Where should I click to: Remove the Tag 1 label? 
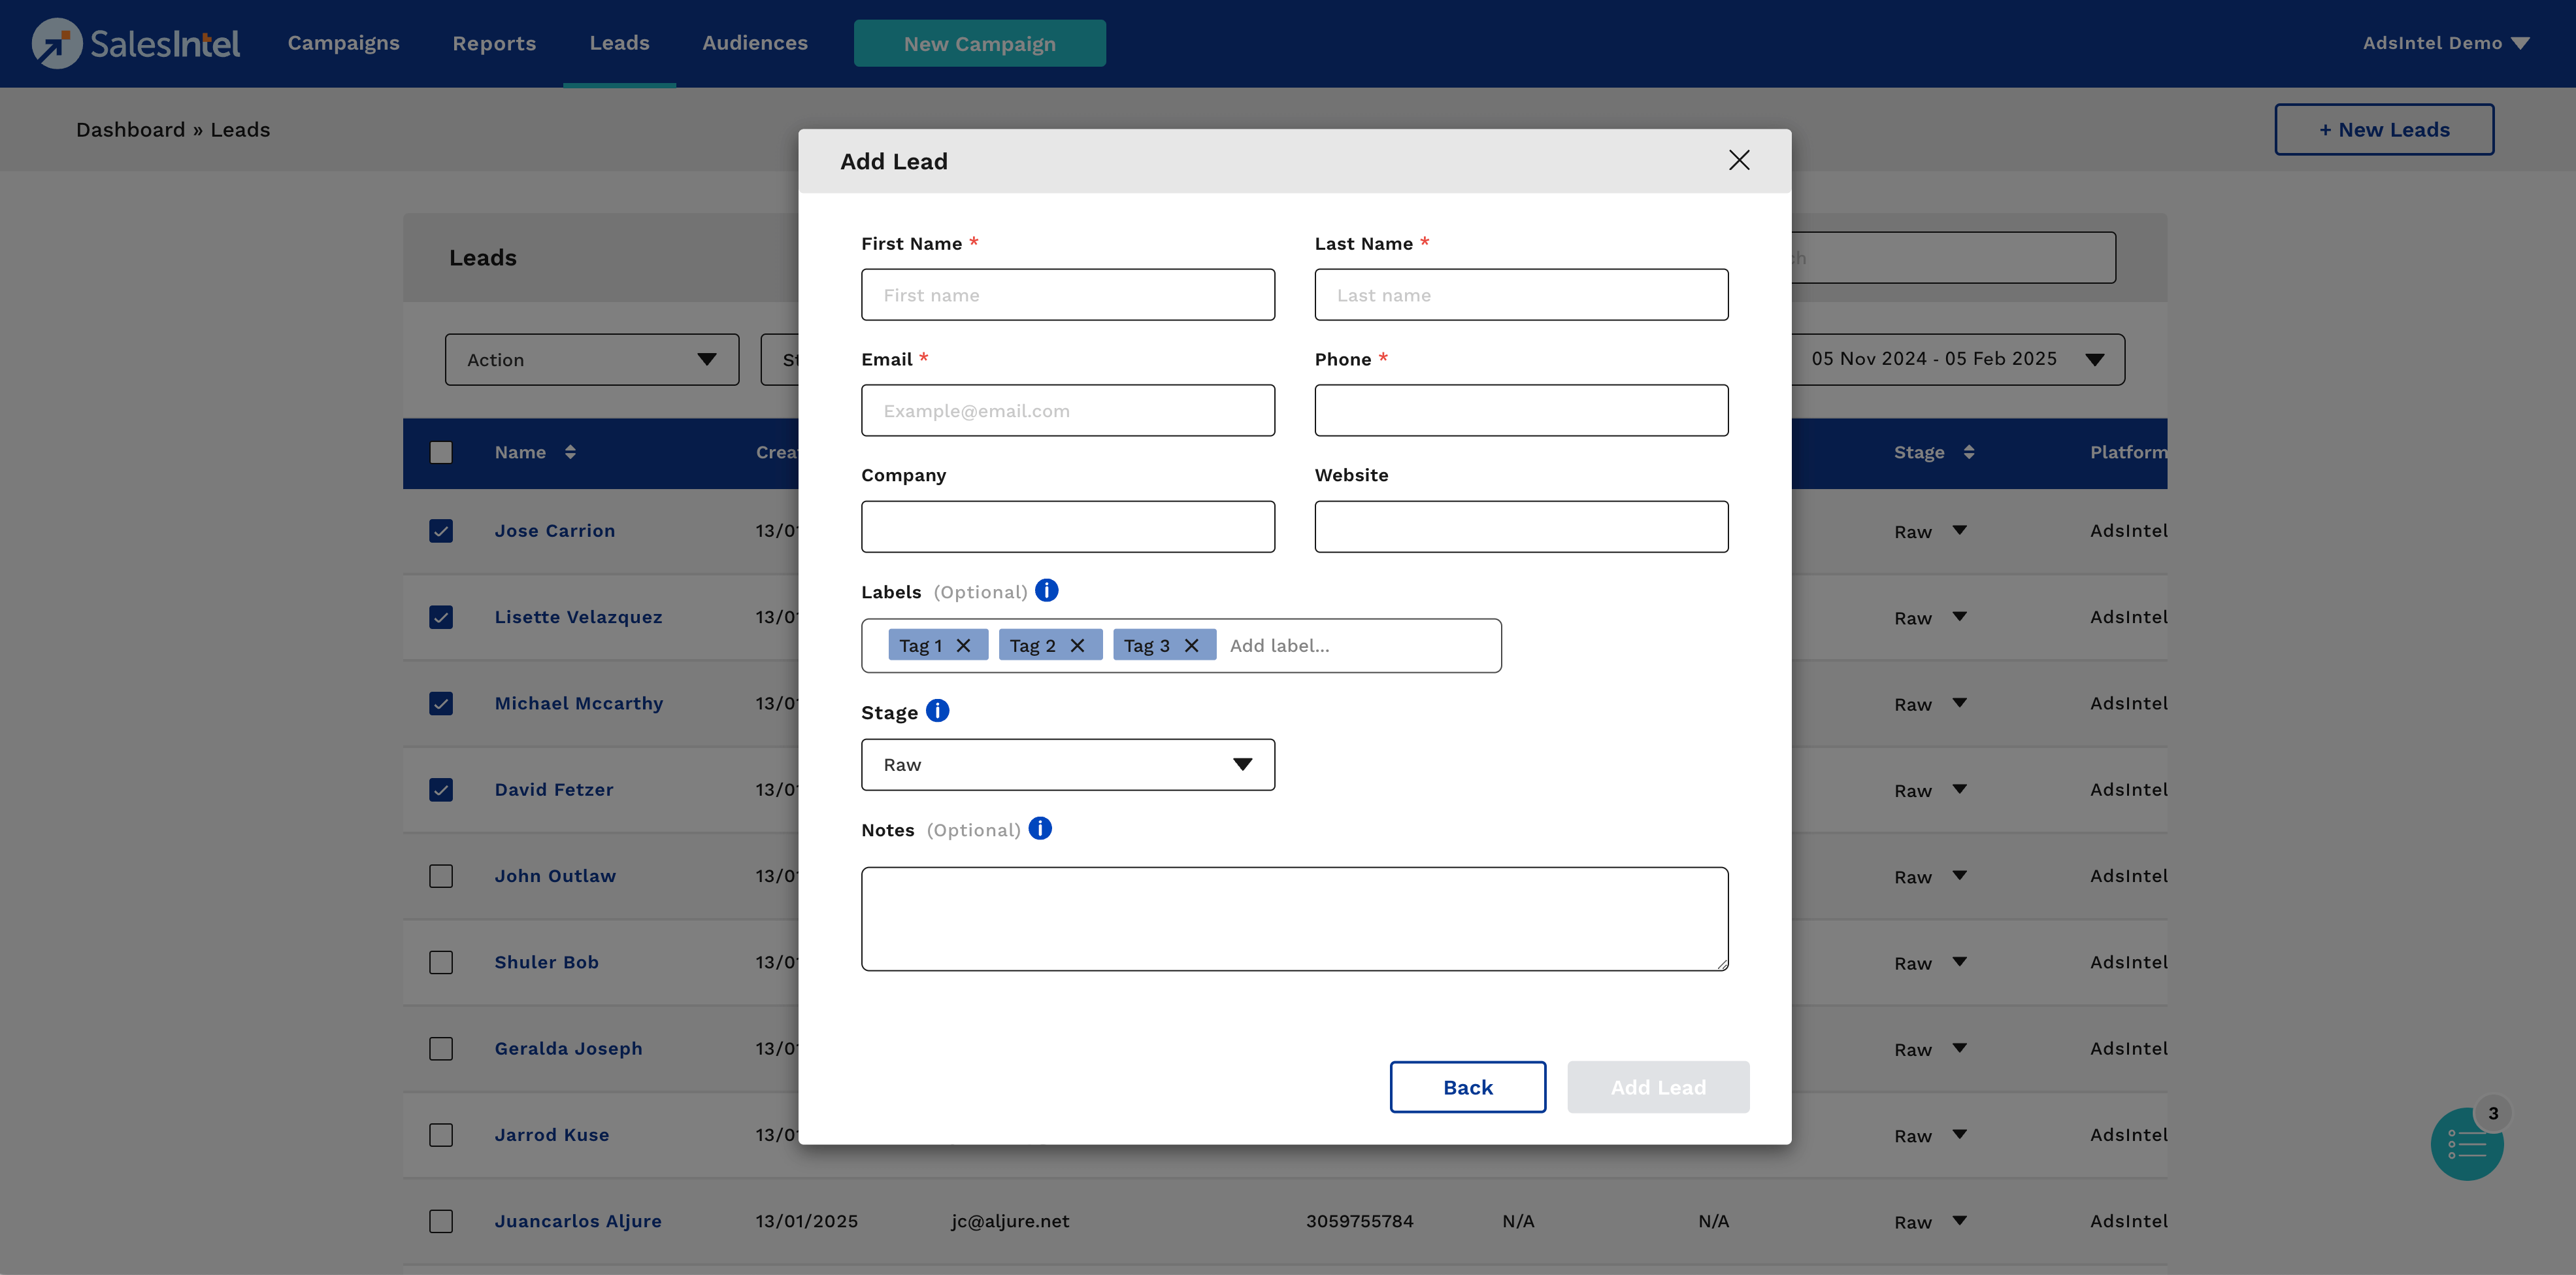coord(963,645)
